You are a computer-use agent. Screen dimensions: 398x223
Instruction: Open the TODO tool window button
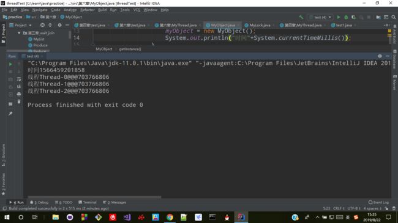[64, 202]
